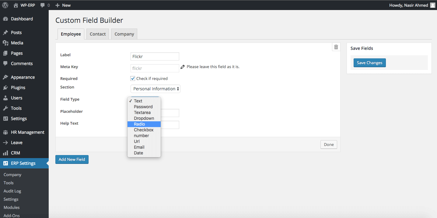The width and height of the screenshot is (437, 218).
Task: Click the trash icon to delete this field
Action: [x=336, y=47]
